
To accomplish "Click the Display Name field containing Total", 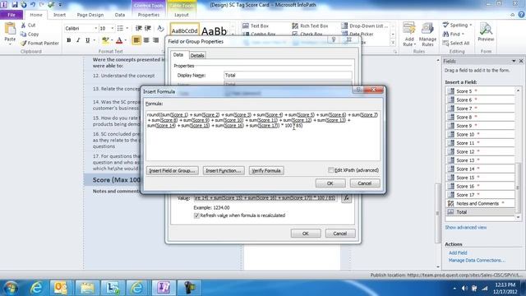I will click(x=288, y=75).
